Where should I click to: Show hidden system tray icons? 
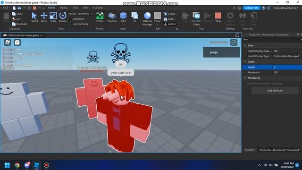(x=259, y=165)
